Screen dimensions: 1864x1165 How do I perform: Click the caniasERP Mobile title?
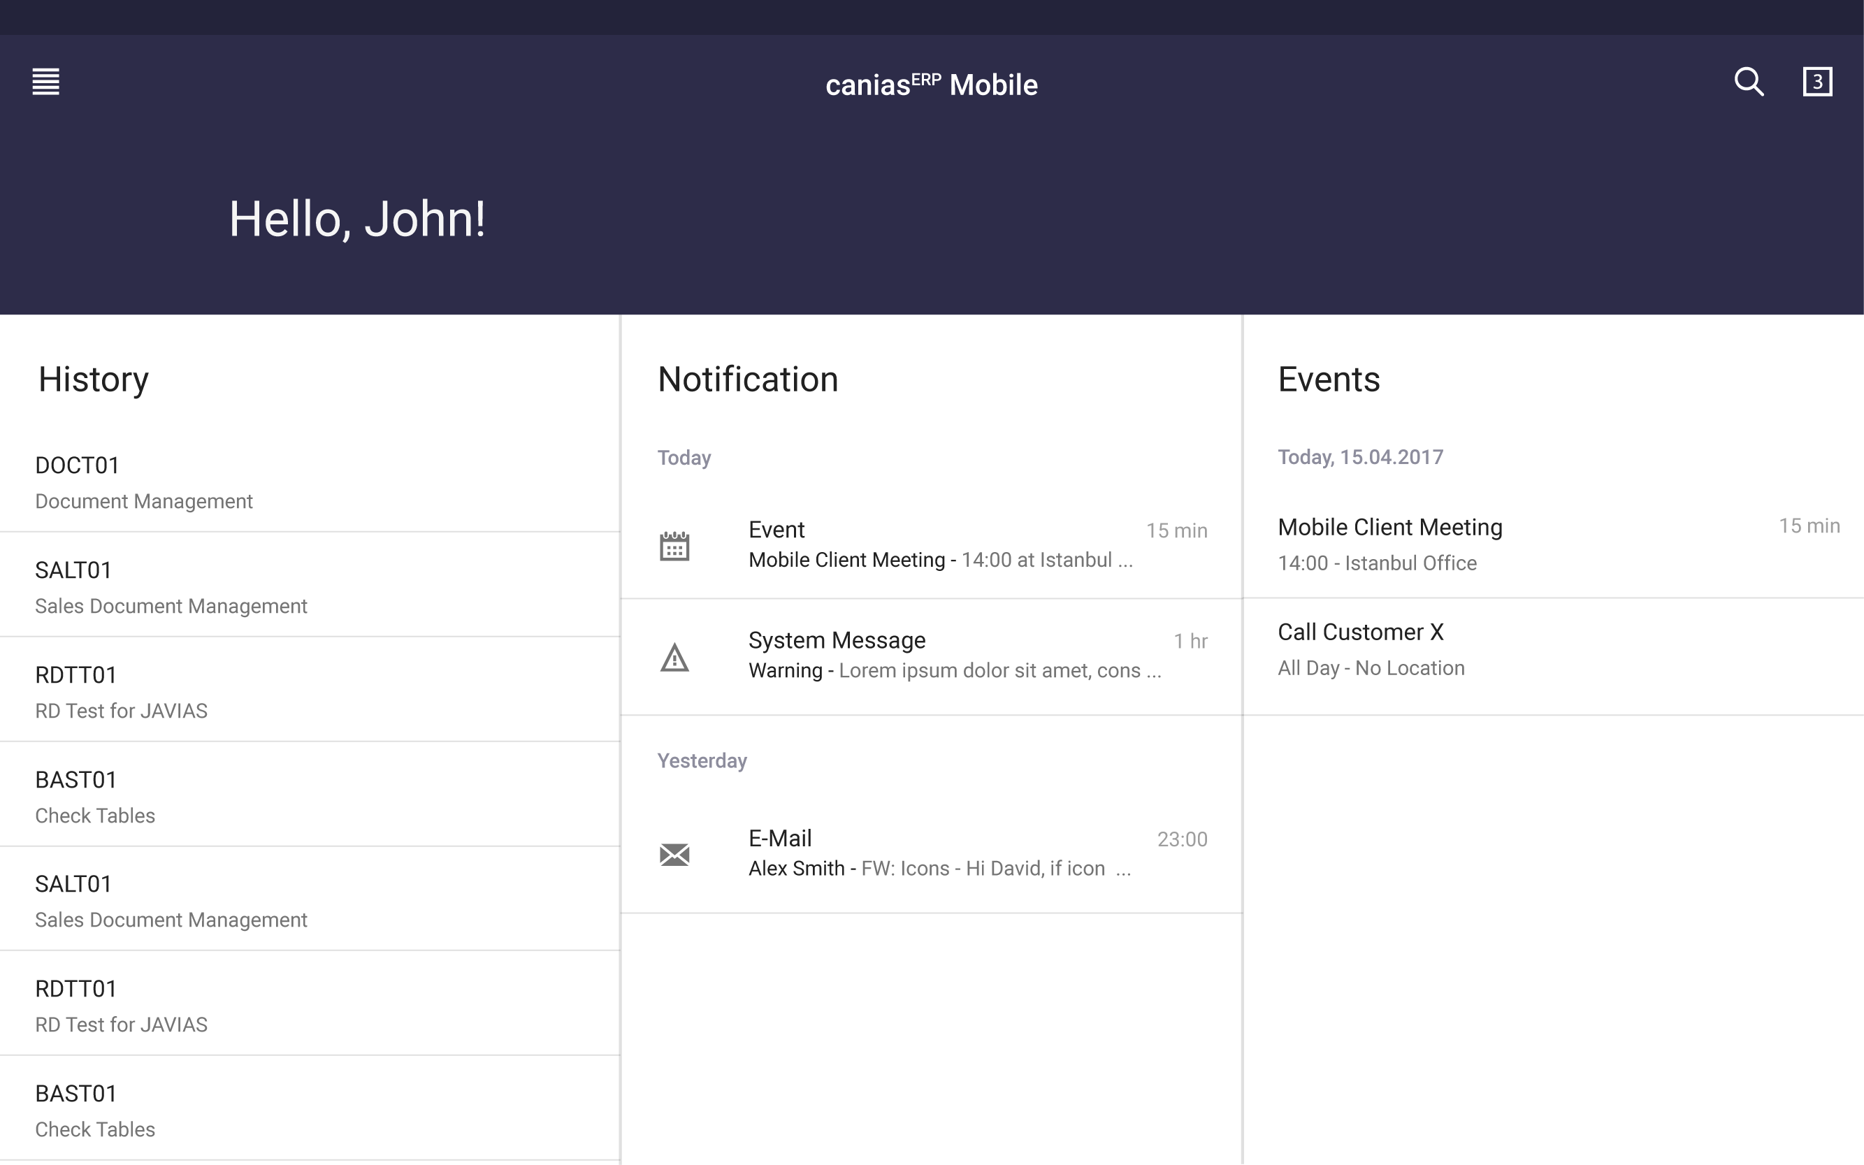click(x=932, y=84)
